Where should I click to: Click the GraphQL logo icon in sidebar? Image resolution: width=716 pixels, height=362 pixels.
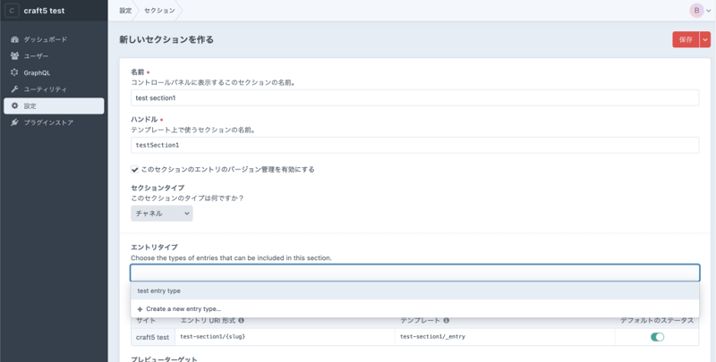tap(14, 72)
